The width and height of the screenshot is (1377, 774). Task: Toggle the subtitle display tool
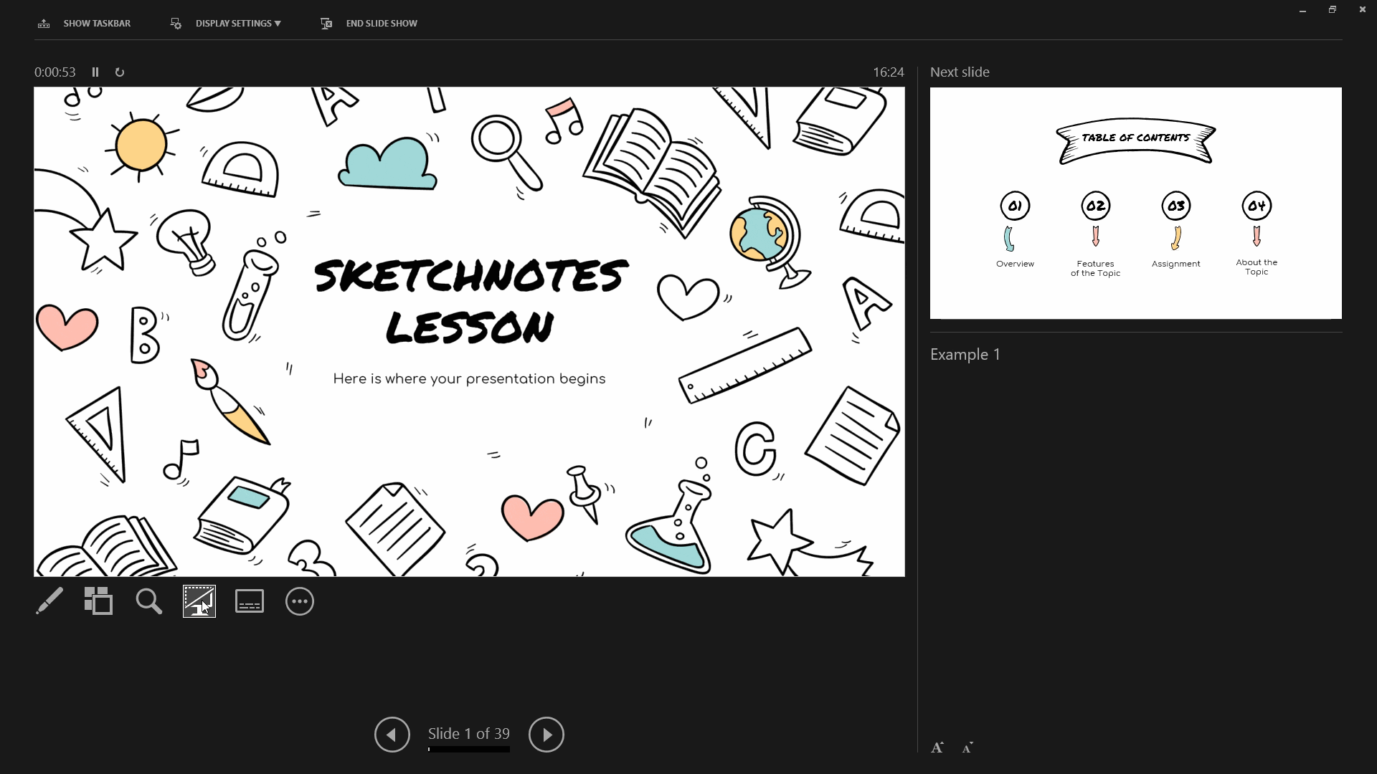click(250, 602)
